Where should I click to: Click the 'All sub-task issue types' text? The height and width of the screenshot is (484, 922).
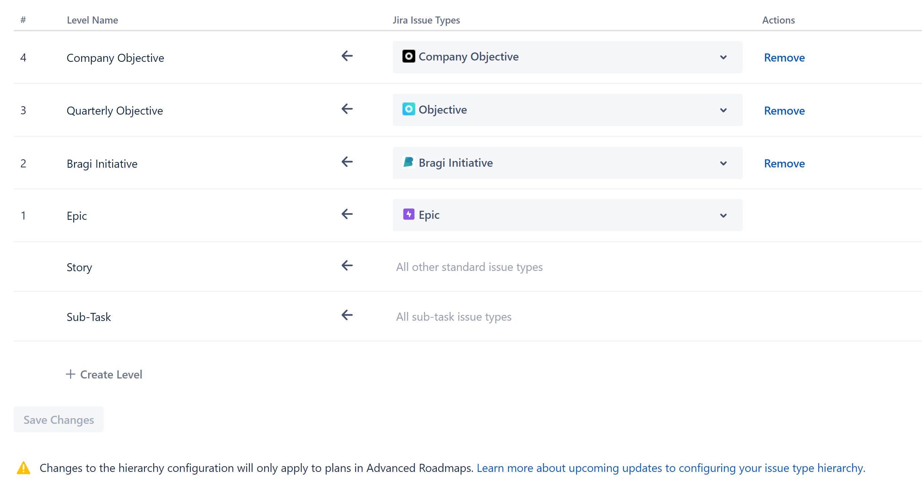tap(454, 317)
